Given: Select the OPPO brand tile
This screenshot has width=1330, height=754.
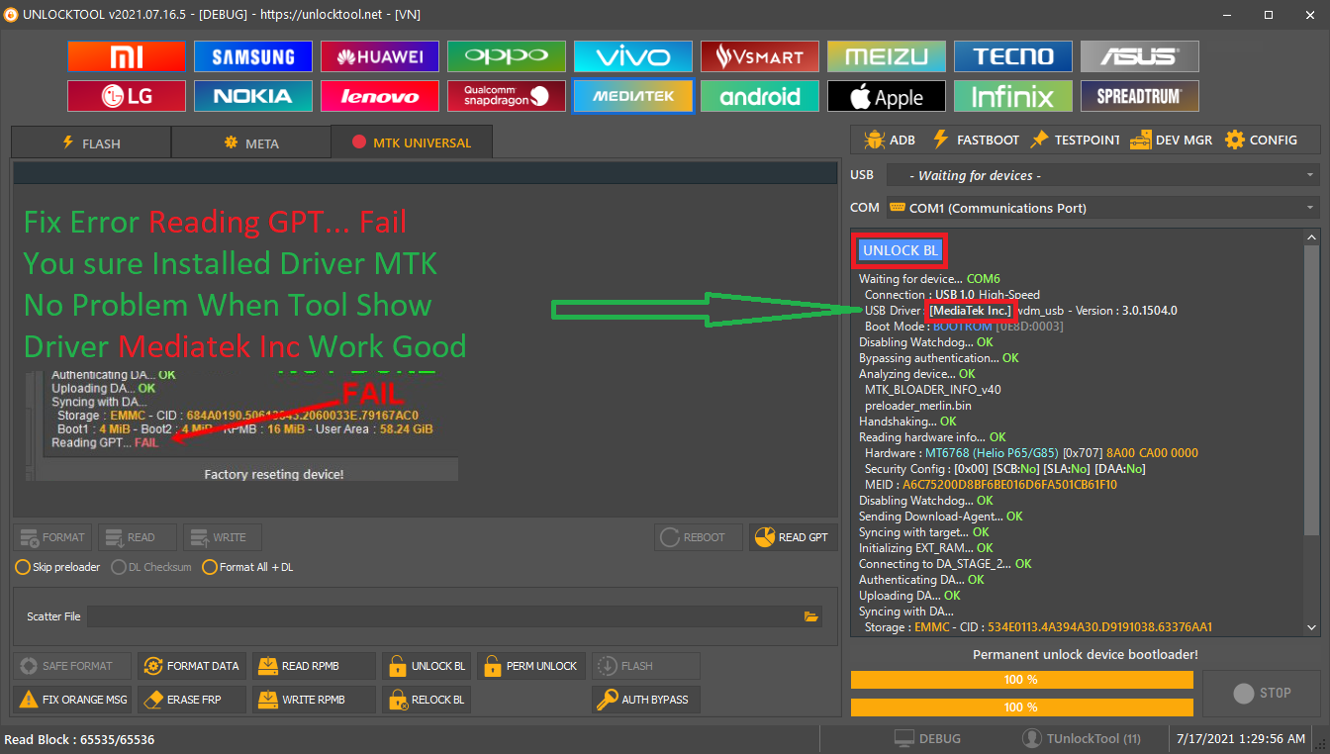Looking at the screenshot, I should click(x=507, y=56).
